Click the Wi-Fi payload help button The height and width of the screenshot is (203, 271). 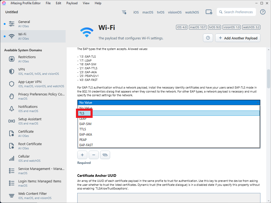[x=208, y=38]
